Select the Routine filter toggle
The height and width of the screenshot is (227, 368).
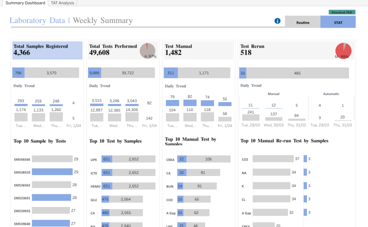[x=303, y=22]
